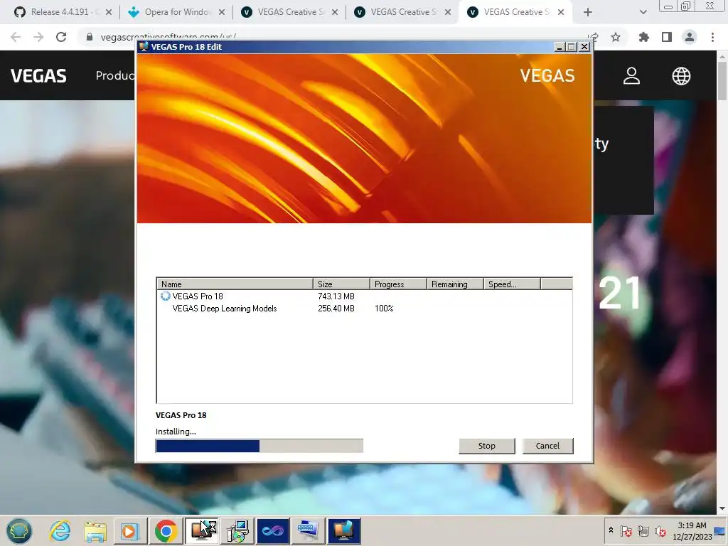Image resolution: width=728 pixels, height=546 pixels.
Task: Click the 100% progress value
Action: (x=384, y=309)
